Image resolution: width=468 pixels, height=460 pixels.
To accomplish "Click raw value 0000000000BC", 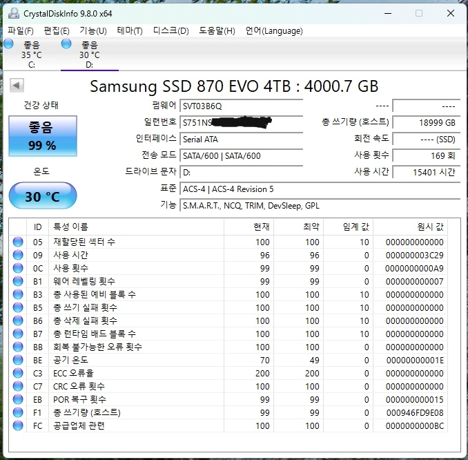I will 415,425.
